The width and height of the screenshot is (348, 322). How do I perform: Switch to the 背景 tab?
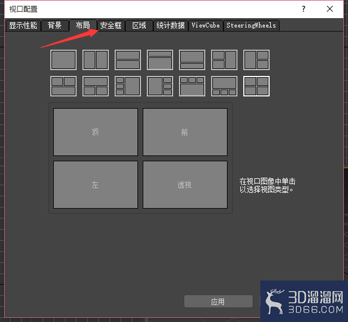pos(55,25)
